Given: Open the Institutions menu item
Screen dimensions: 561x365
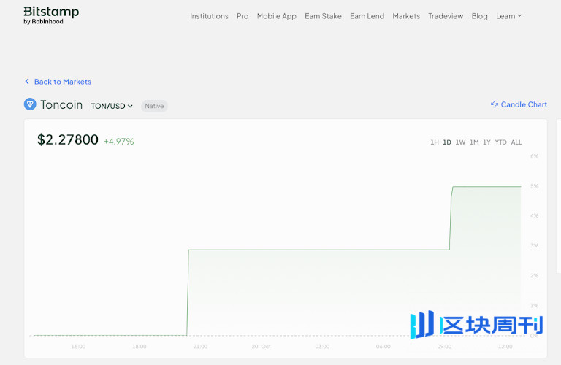Looking at the screenshot, I should click(209, 16).
